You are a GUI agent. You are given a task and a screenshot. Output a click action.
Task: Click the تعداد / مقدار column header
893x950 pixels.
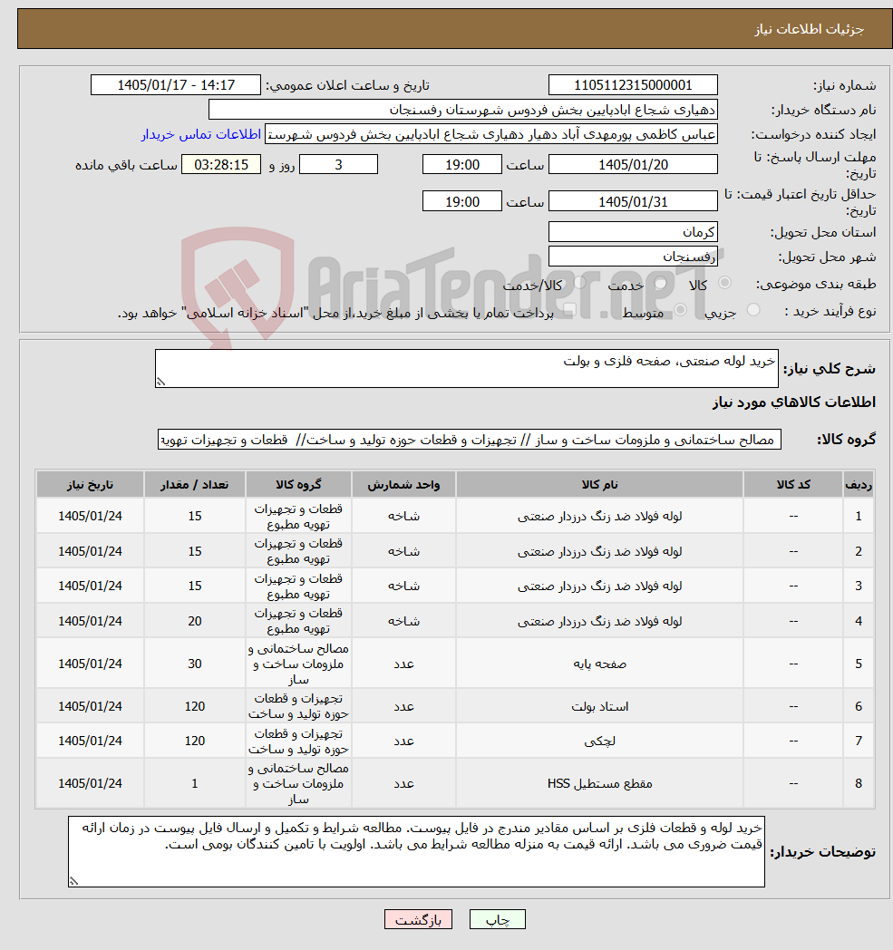[195, 485]
